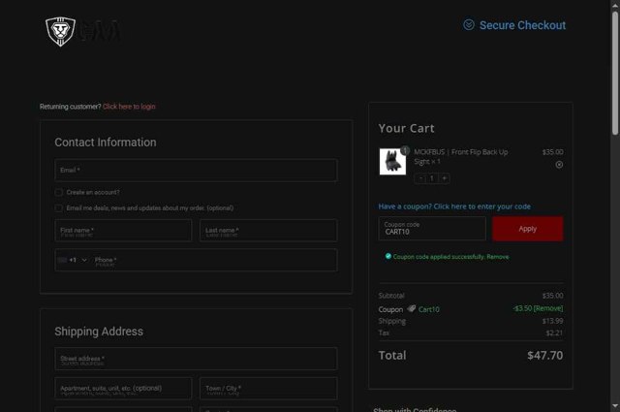Click the $2.21 tax value

click(554, 333)
